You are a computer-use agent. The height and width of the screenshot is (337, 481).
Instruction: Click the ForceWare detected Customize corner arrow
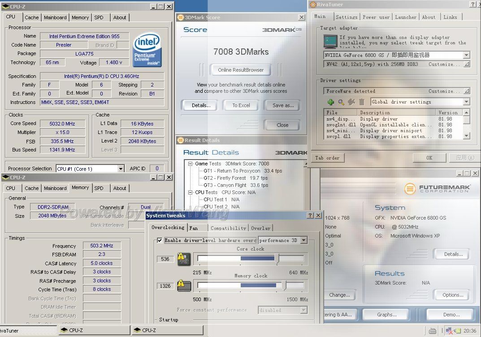[x=467, y=91]
